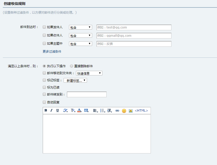Open the font size picker icon
Viewport: 217px width, 165px height.
click(73, 111)
